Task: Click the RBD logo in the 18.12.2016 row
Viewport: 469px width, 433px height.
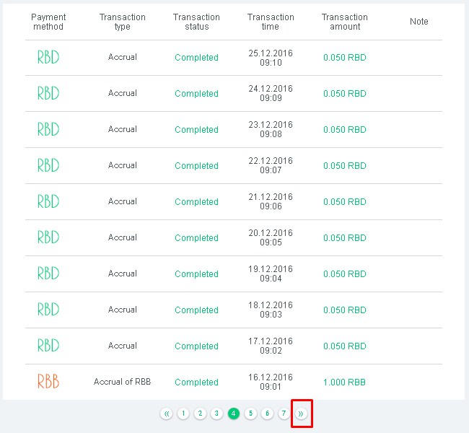Action: [x=48, y=310]
